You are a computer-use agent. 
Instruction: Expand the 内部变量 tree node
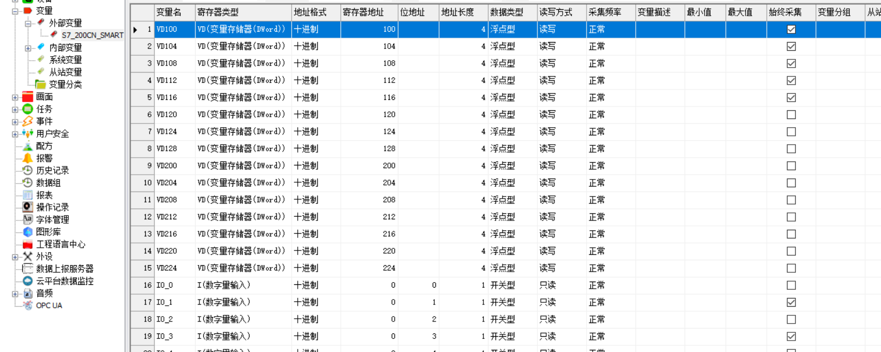28,48
